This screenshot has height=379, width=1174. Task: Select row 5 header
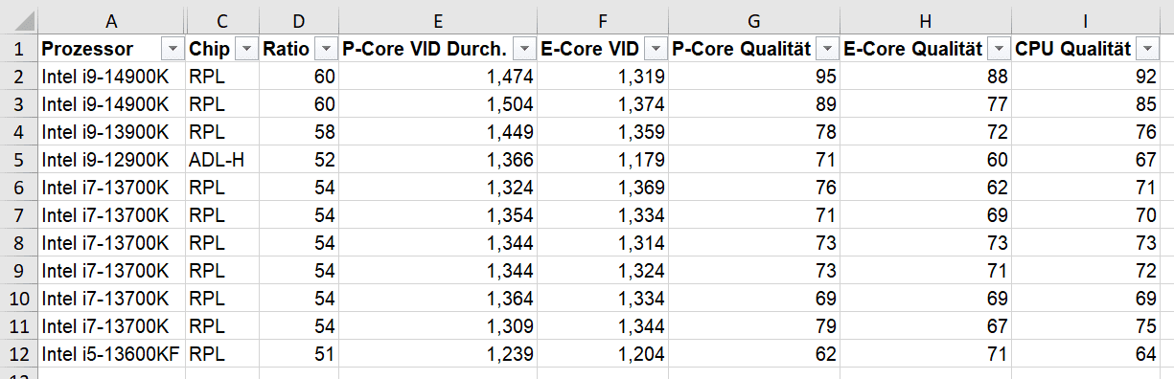pos(18,160)
